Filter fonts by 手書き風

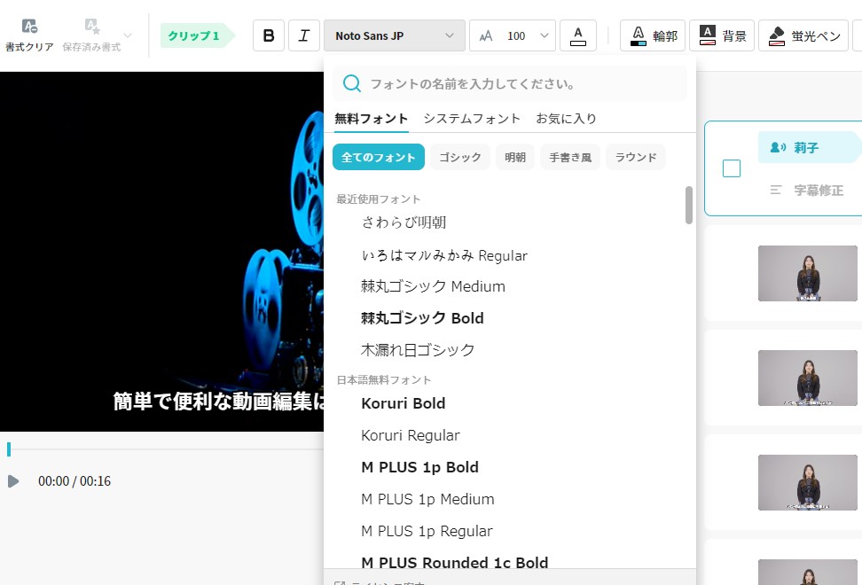click(x=570, y=157)
